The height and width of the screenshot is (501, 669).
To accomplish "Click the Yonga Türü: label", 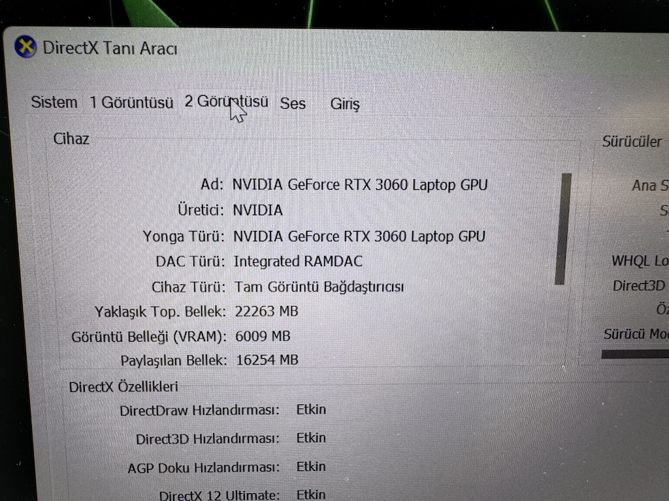I will point(184,236).
